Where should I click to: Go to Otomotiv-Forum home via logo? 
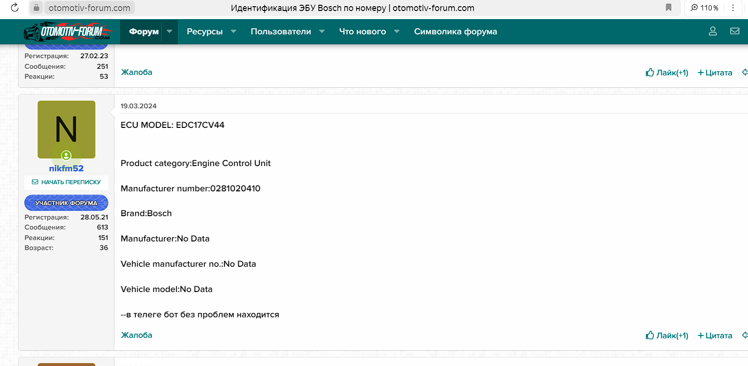pyautogui.click(x=67, y=32)
